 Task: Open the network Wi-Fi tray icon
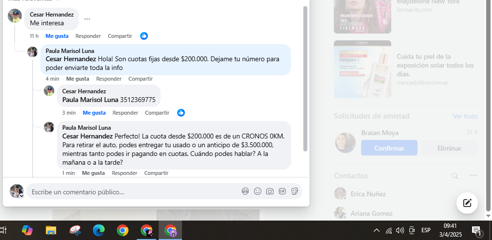click(x=389, y=231)
